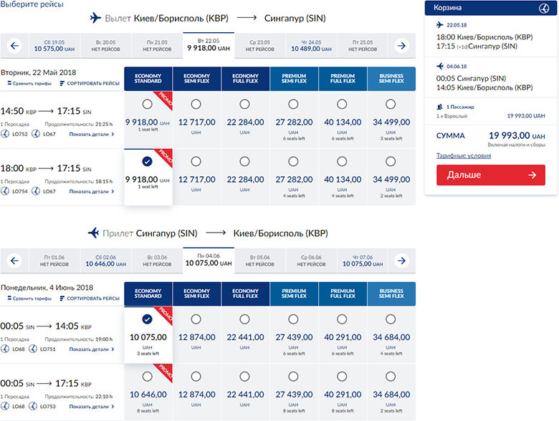Click the sort flights icon for Monday
This screenshot has width=559, height=421.
point(64,298)
